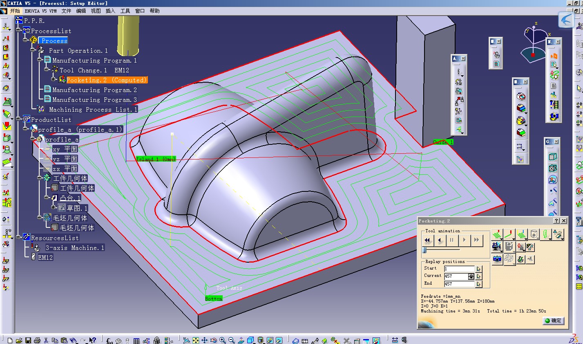583x344 pixels.
Task: Collapse the Part Operation.1 node
Action: pos(33,50)
